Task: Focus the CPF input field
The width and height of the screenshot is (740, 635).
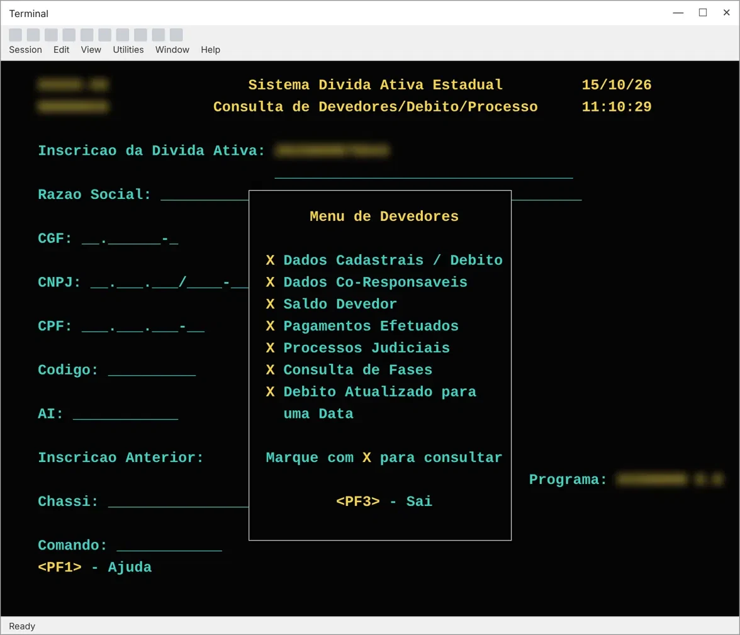Action: 143,327
